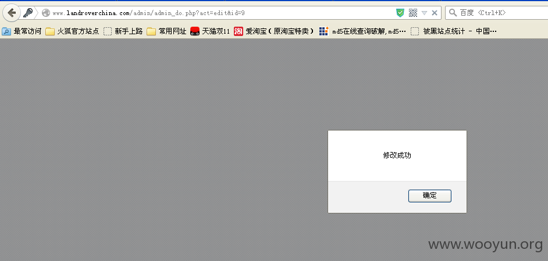Click the URL address bar text
The image size is (548, 261).
(148, 13)
